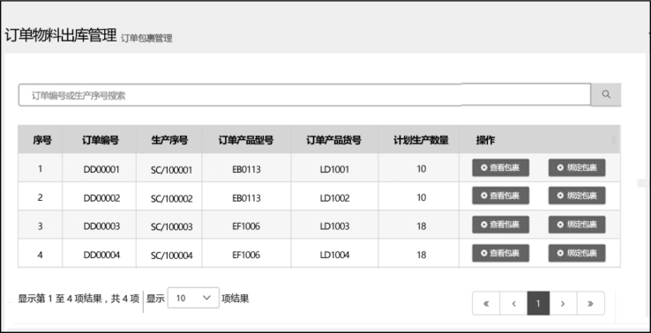The image size is (651, 333).
Task: Bind package for order DD00004
Action: coord(577,253)
